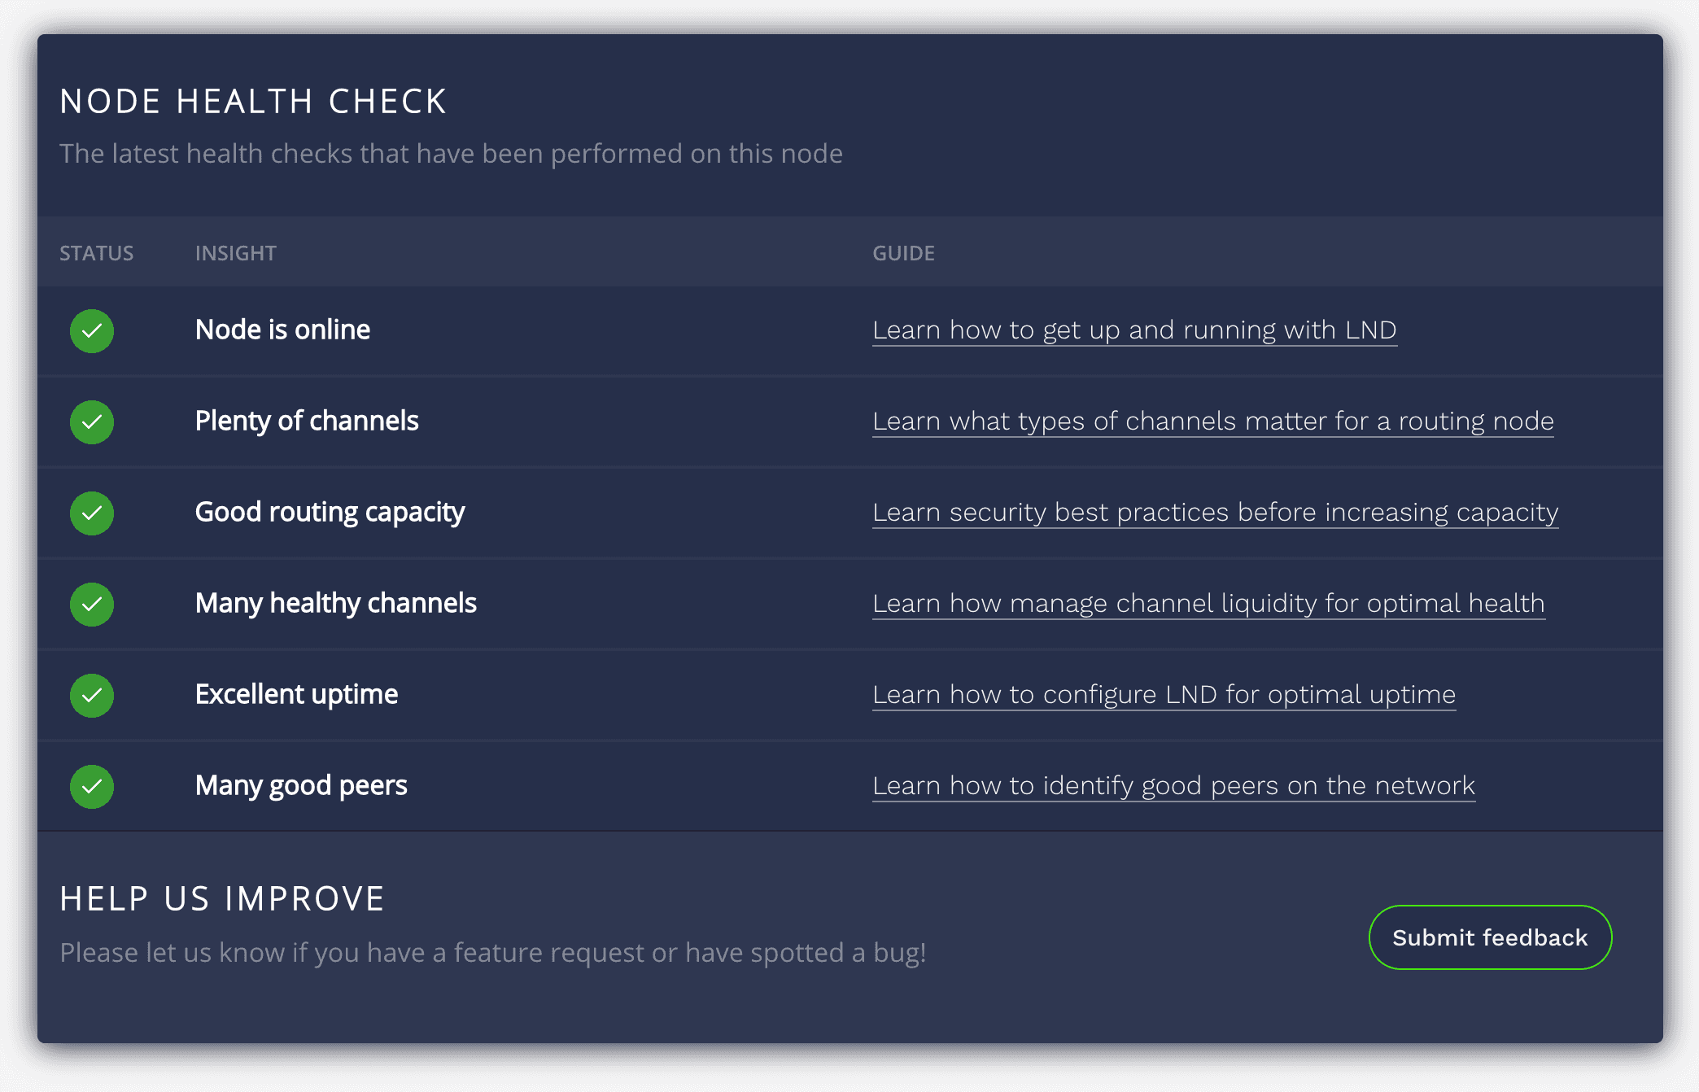Viewport: 1699px width, 1092px height.
Task: Click the Many good peers insight text
Action: [300, 785]
